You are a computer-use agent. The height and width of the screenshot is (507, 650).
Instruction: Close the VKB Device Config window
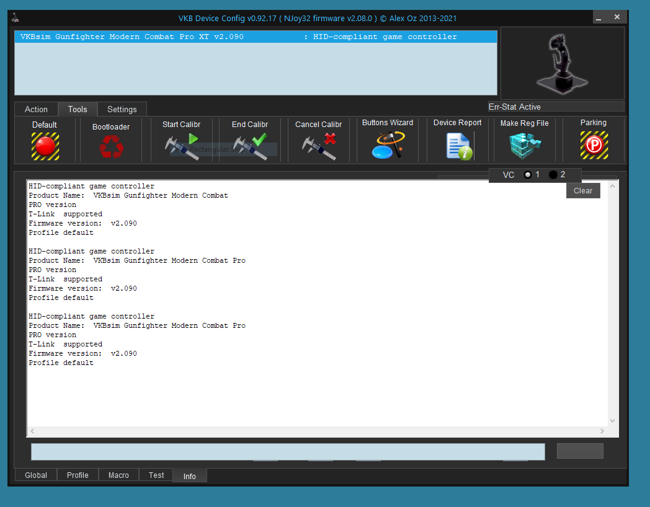coord(617,17)
